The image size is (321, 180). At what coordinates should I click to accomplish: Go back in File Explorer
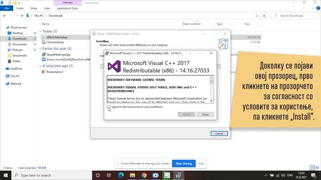5,15
